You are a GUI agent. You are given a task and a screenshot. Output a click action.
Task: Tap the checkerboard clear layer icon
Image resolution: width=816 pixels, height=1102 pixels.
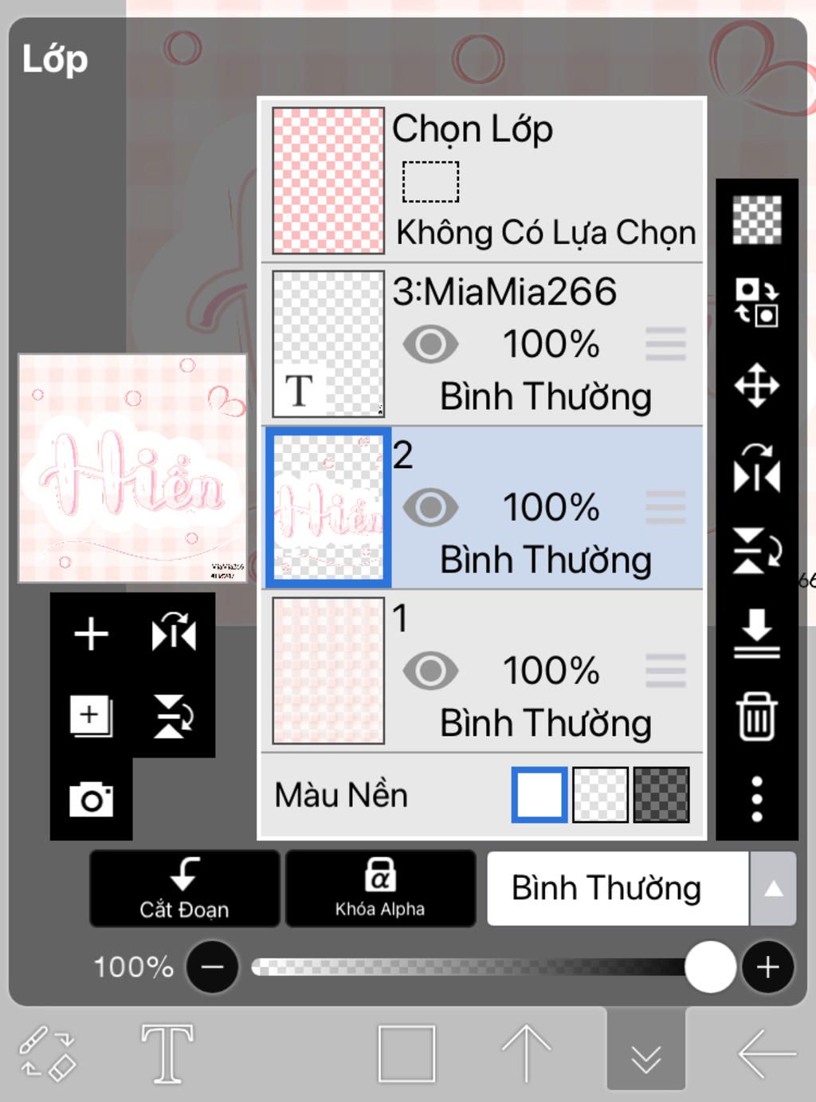click(756, 220)
